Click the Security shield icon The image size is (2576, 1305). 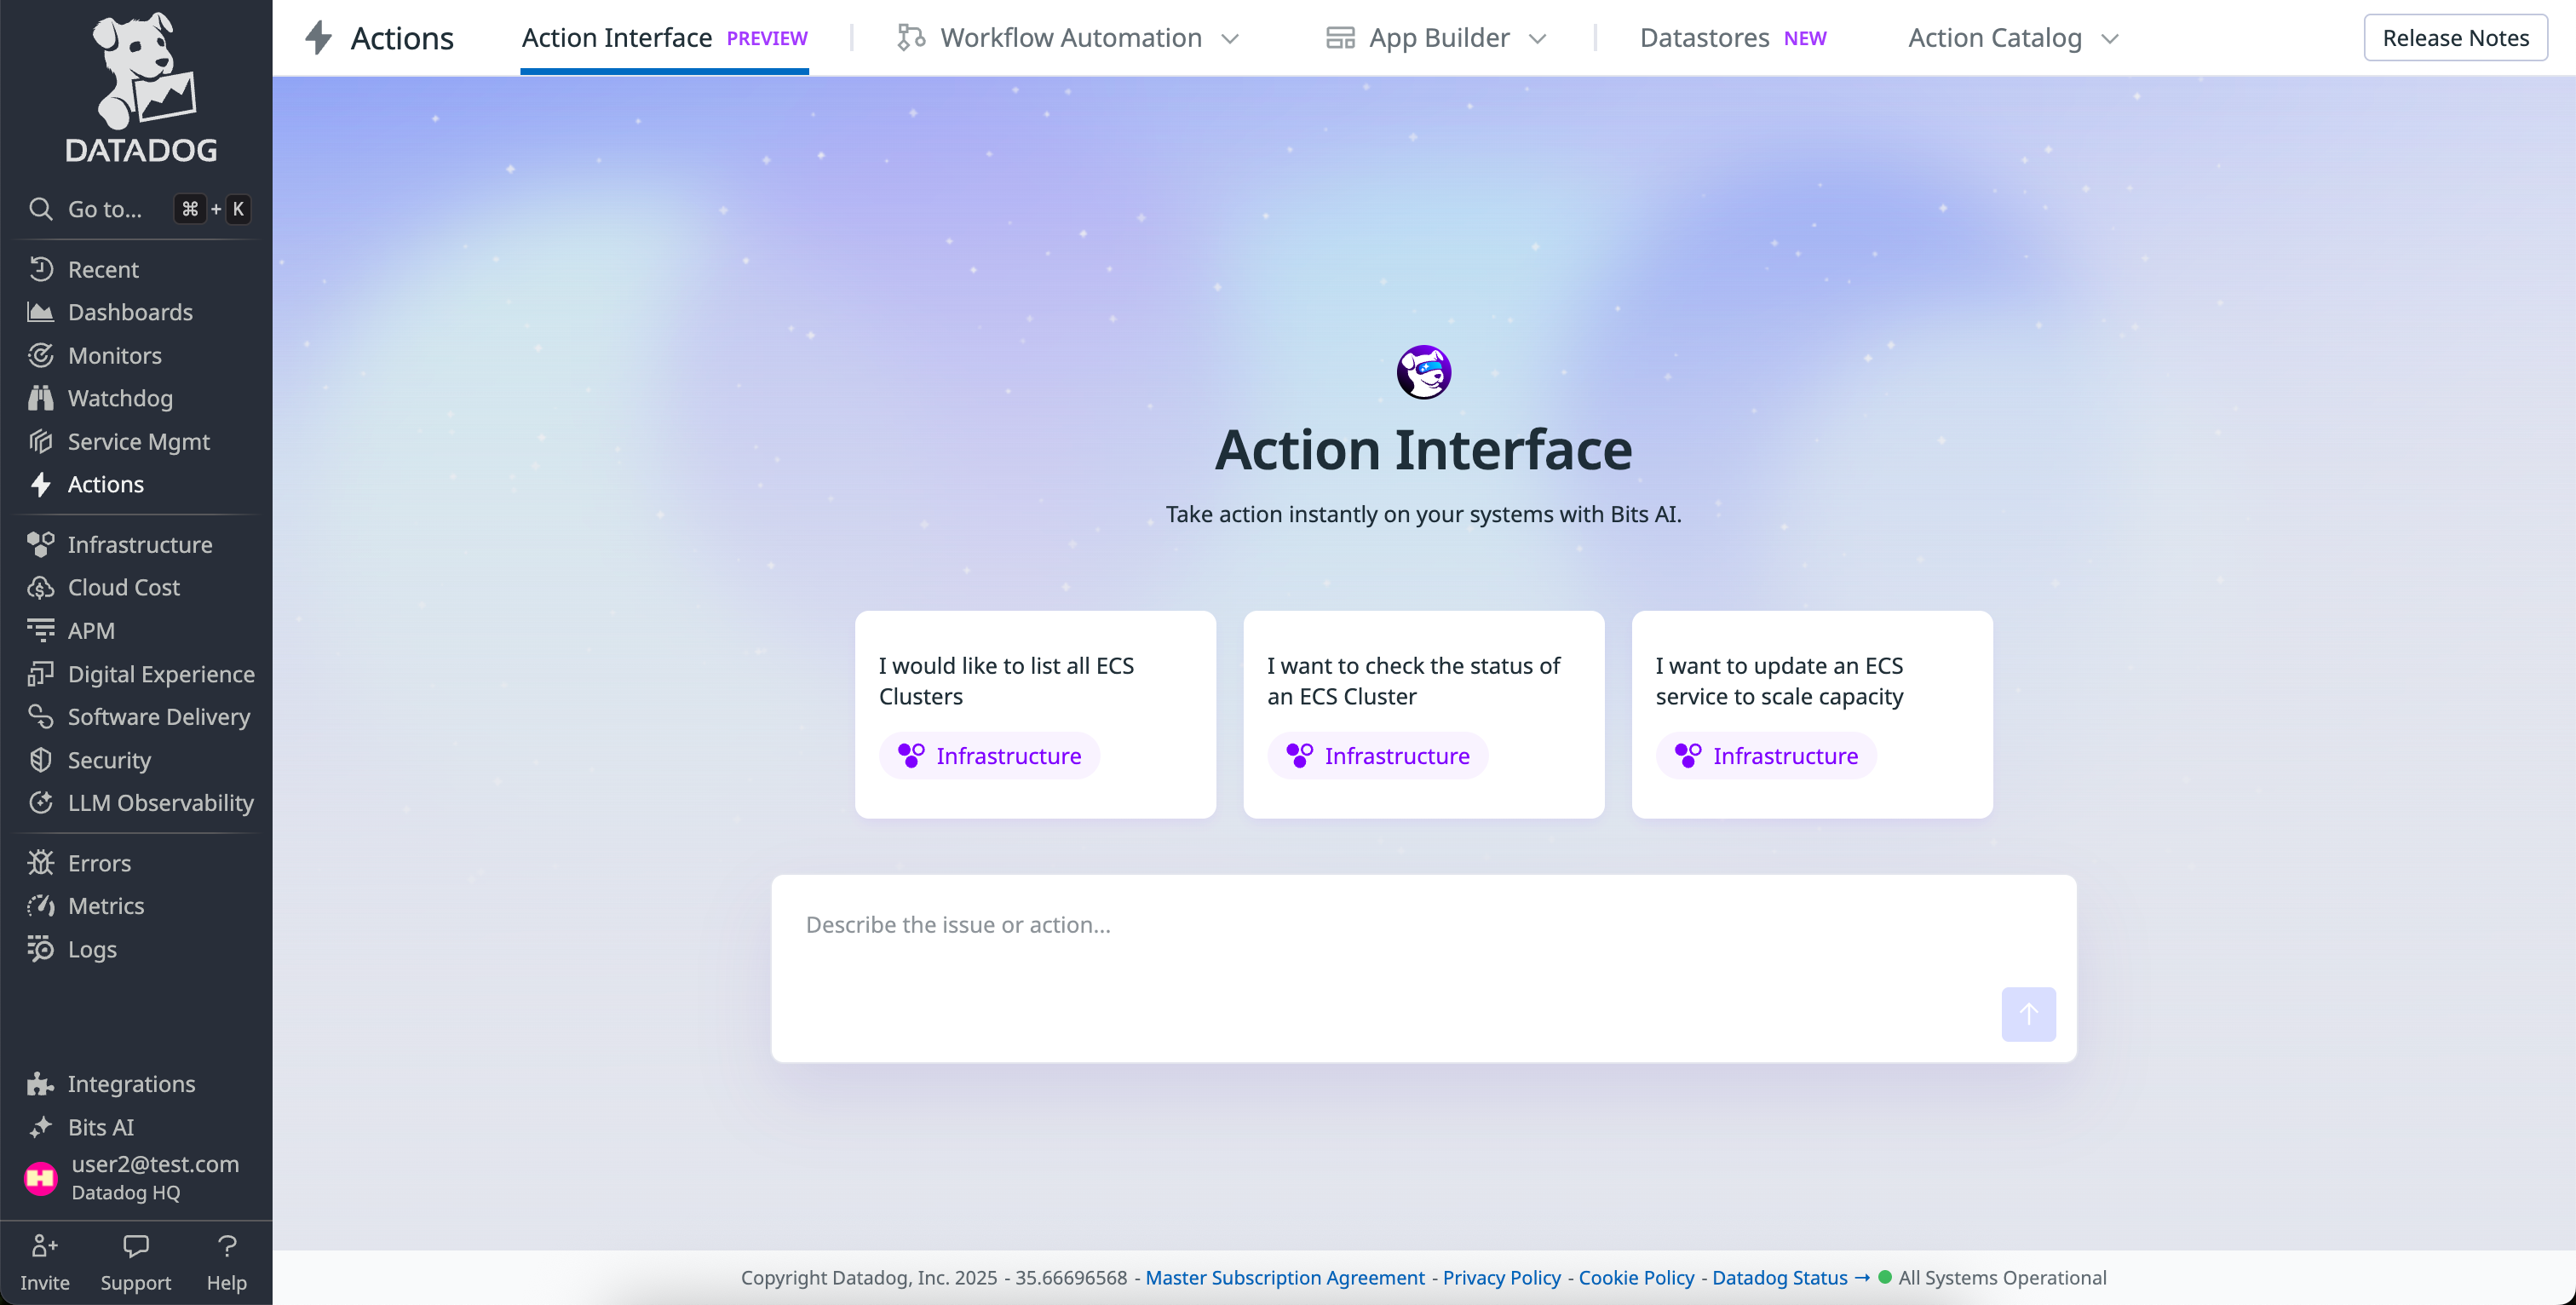40,760
